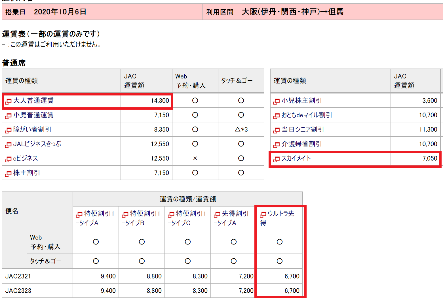The width and height of the screenshot is (443, 300).
Task: Select the 9,400 fare for JAC2323
Action: coord(108,291)
